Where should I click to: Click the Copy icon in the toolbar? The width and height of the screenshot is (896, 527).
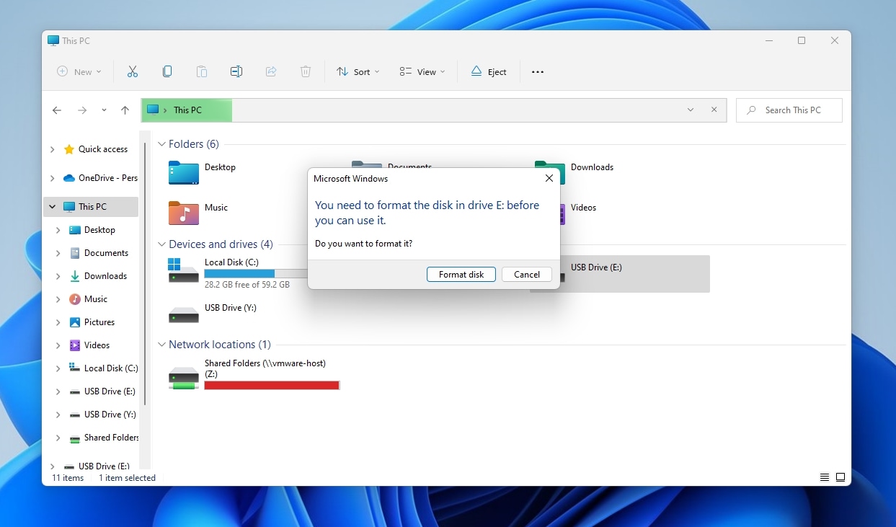point(167,71)
